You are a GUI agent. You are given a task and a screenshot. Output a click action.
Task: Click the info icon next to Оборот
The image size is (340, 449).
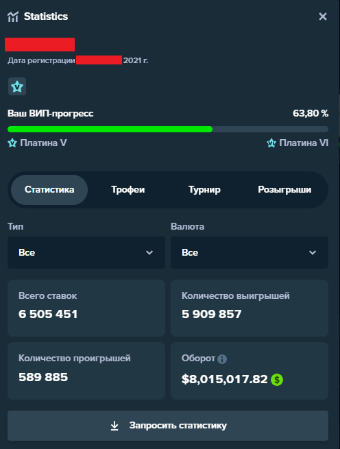tap(222, 359)
